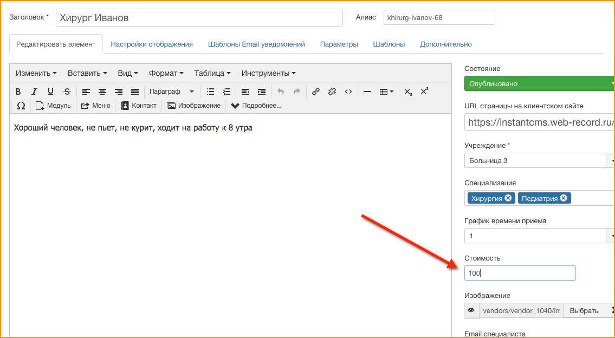
Task: Insert a bulleted list
Action: point(210,92)
